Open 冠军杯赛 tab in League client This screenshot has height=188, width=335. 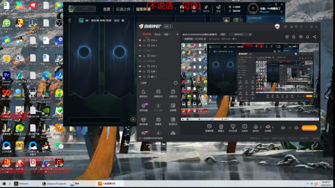(x=143, y=9)
